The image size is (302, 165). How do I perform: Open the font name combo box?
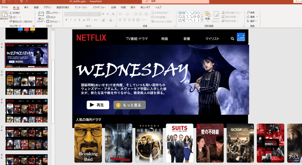tap(78, 14)
